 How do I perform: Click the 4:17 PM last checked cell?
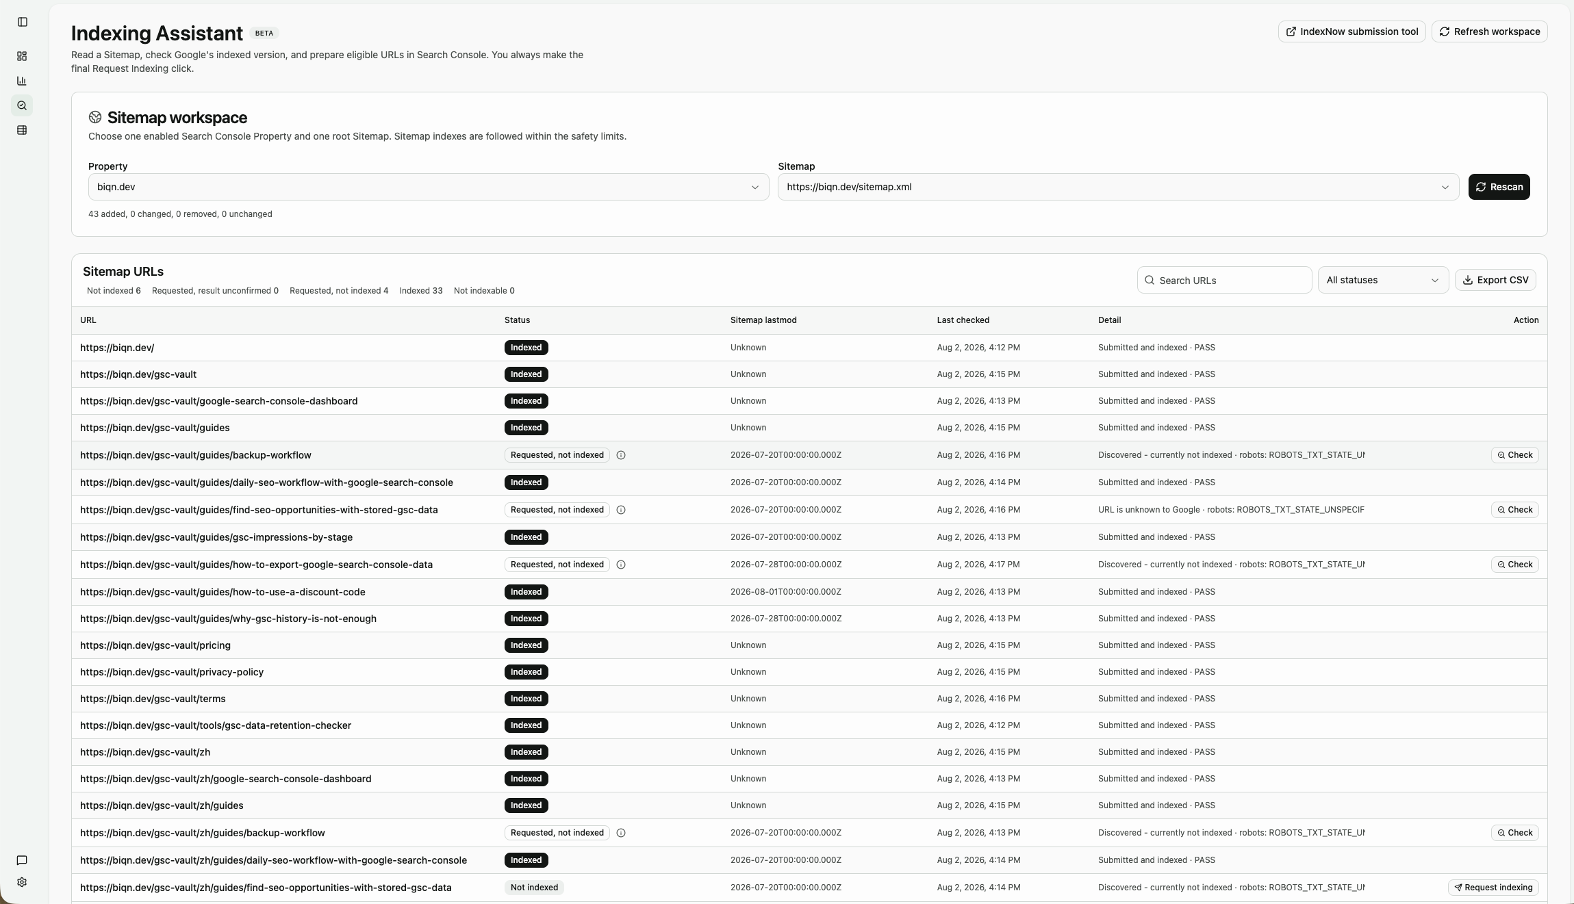tap(978, 565)
